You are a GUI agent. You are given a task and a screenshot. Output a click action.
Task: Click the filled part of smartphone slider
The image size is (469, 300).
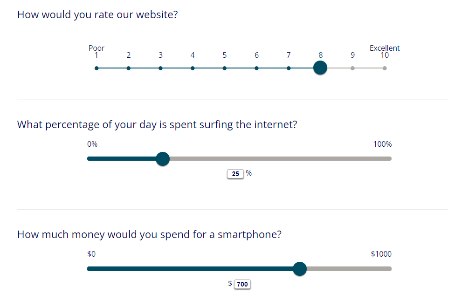coord(191,269)
